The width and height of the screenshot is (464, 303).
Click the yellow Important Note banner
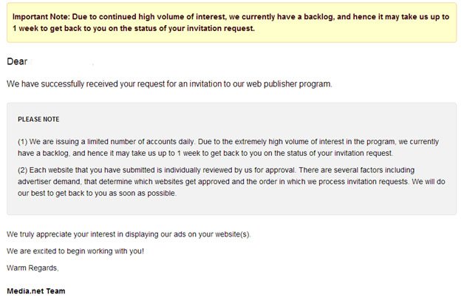(x=232, y=23)
